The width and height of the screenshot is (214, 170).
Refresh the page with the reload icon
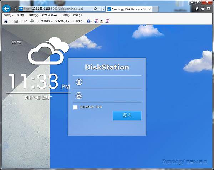tap(103, 9)
